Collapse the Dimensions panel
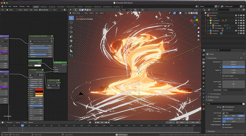Image resolution: width=246 pixels, height=136 pixels. tap(207, 58)
